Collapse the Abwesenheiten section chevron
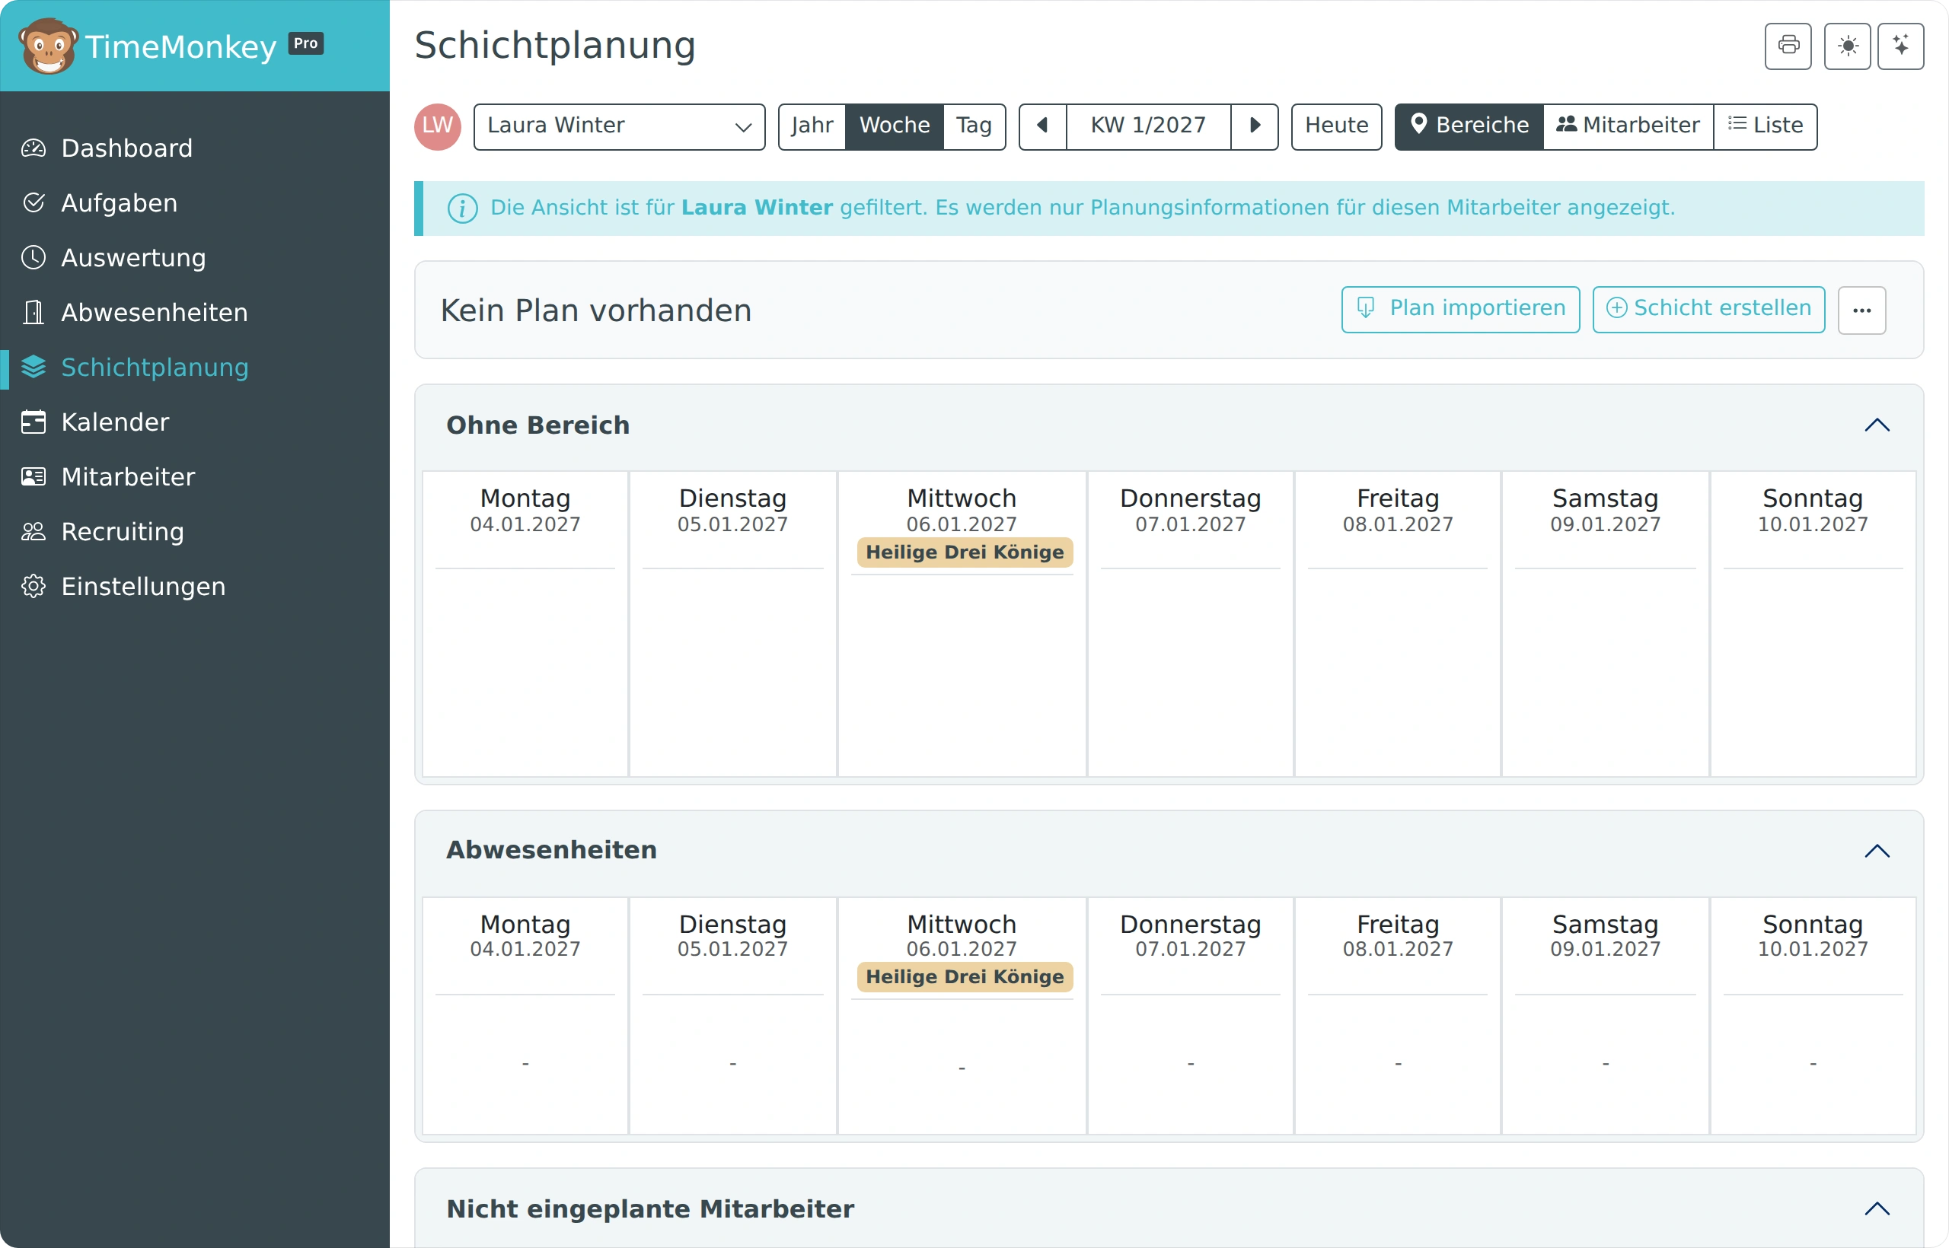 coord(1877,851)
